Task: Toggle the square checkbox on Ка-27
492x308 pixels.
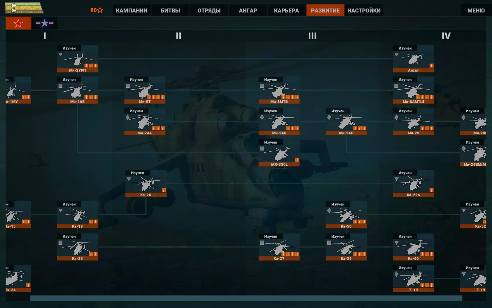Action: tap(262, 243)
